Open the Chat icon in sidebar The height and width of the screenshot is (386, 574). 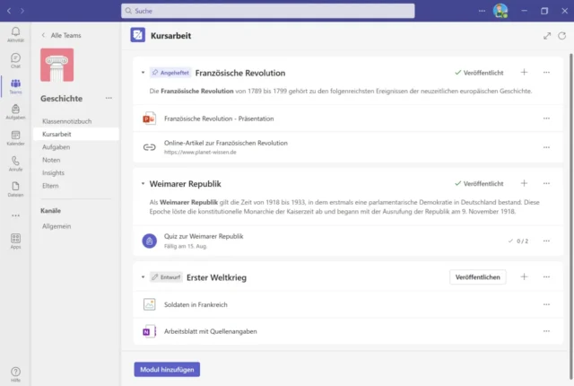(x=15, y=59)
